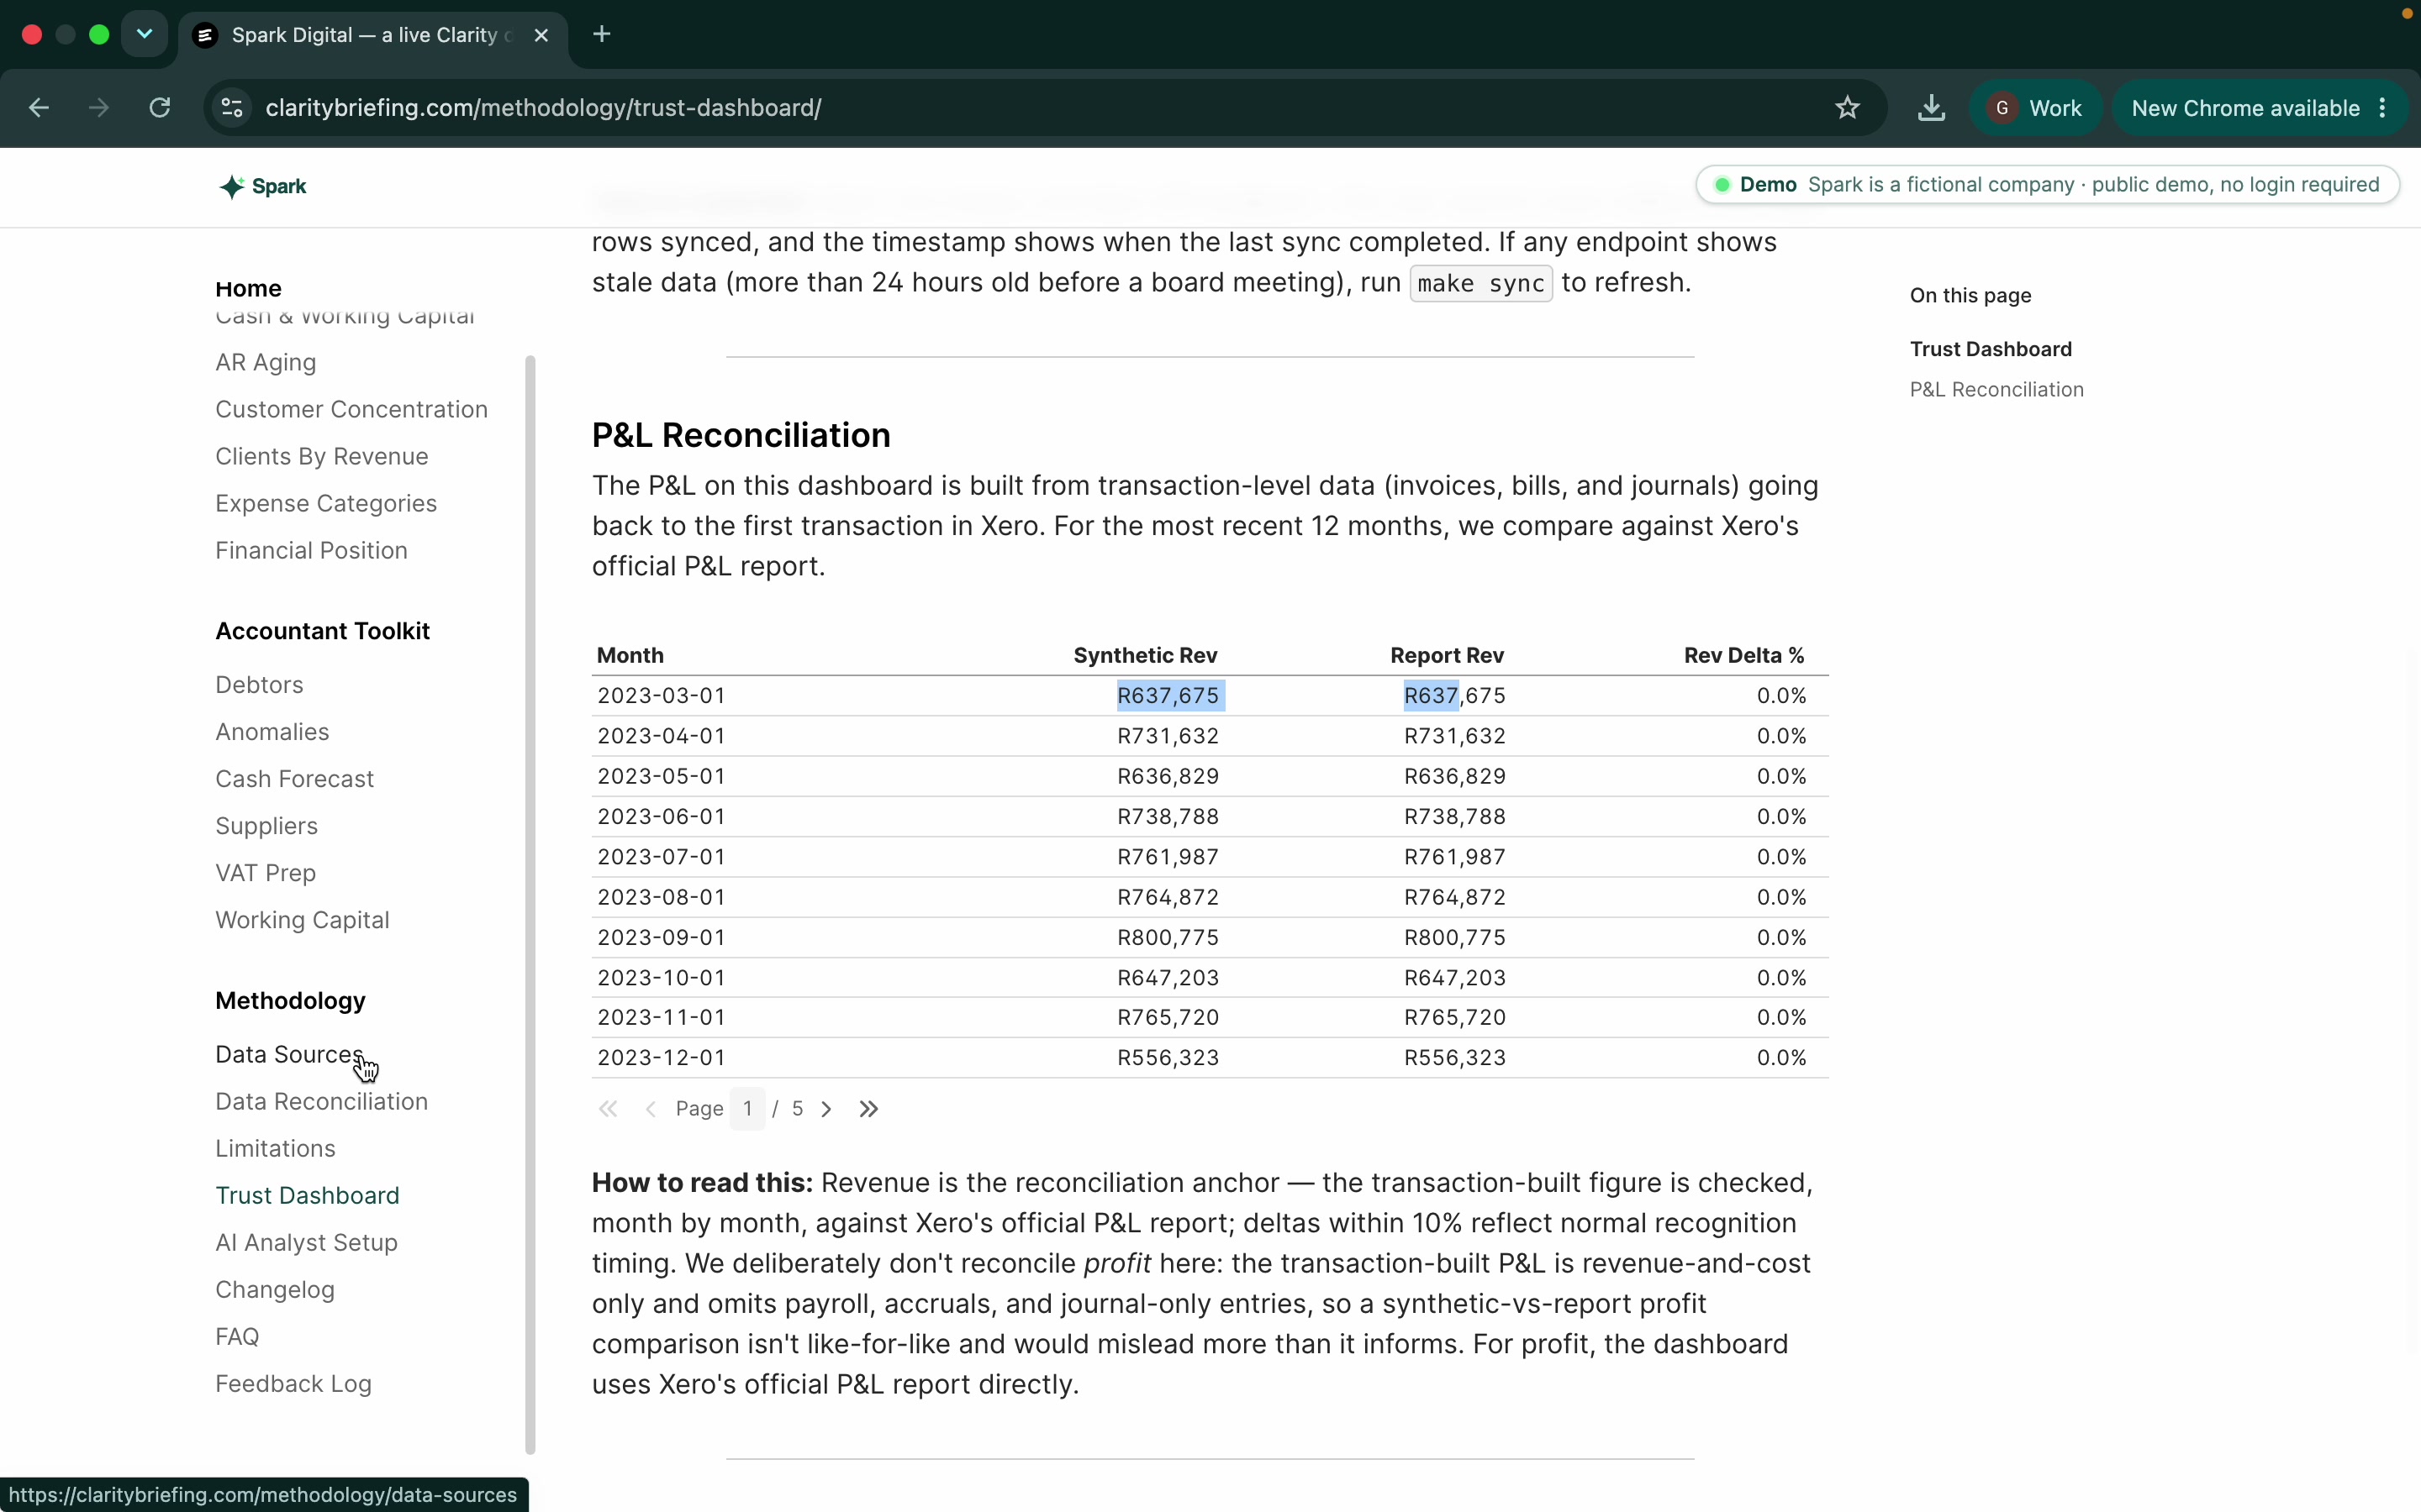Click Synthetic Rev R636,829 cell
The image size is (2421, 1512).
click(x=1168, y=776)
